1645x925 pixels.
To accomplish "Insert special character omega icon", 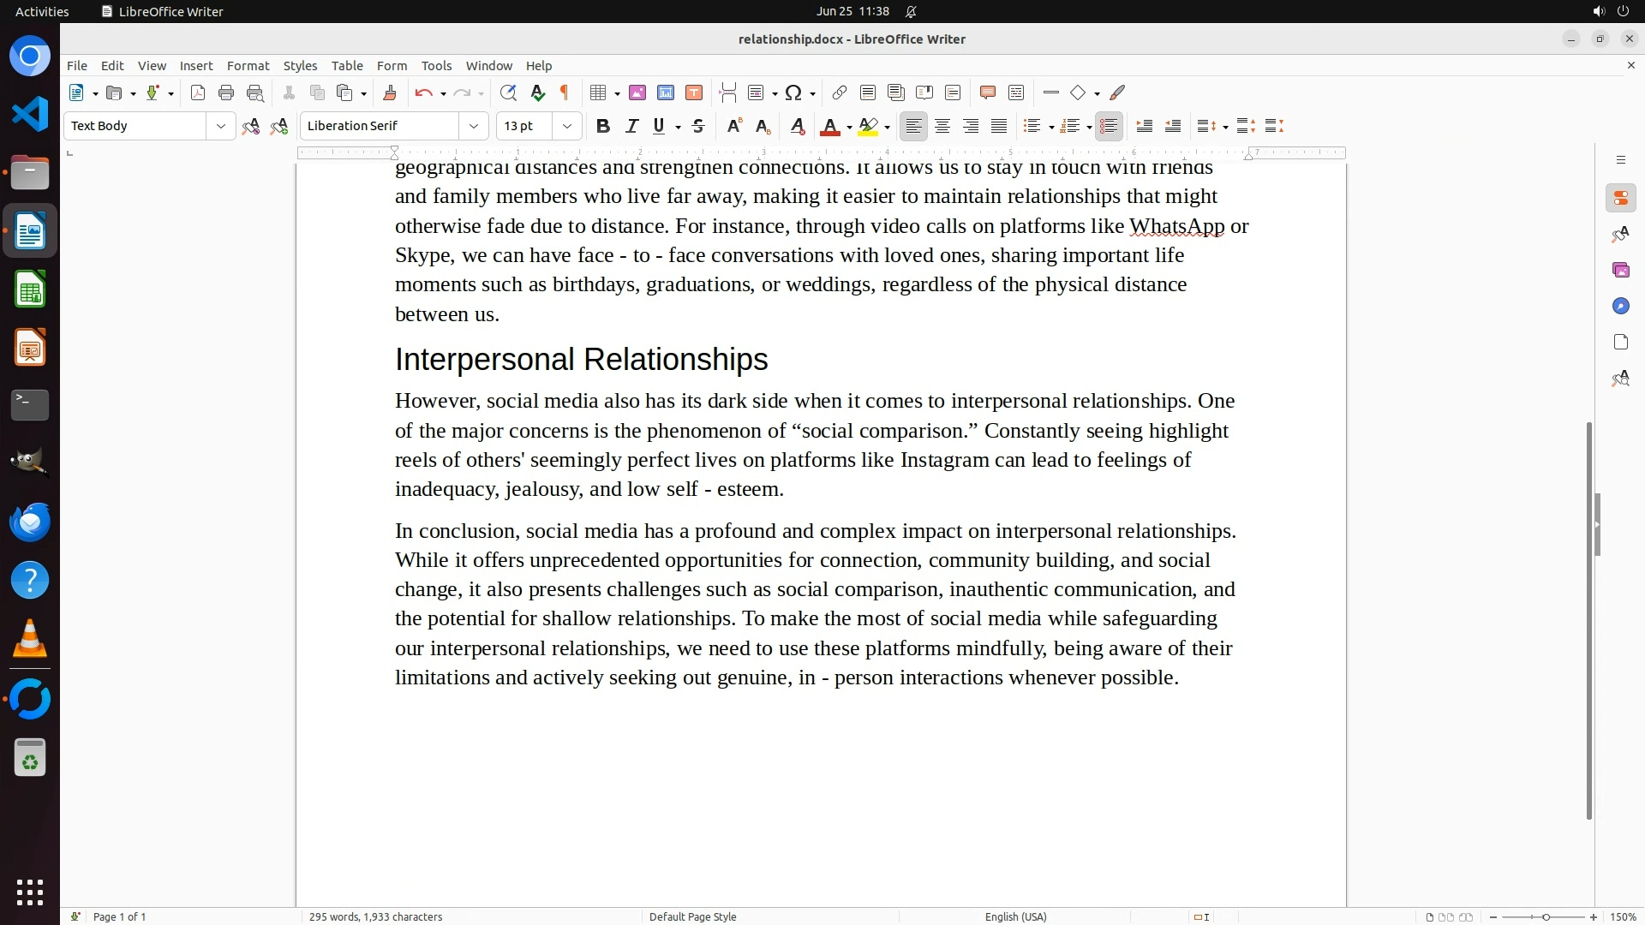I will (x=793, y=93).
